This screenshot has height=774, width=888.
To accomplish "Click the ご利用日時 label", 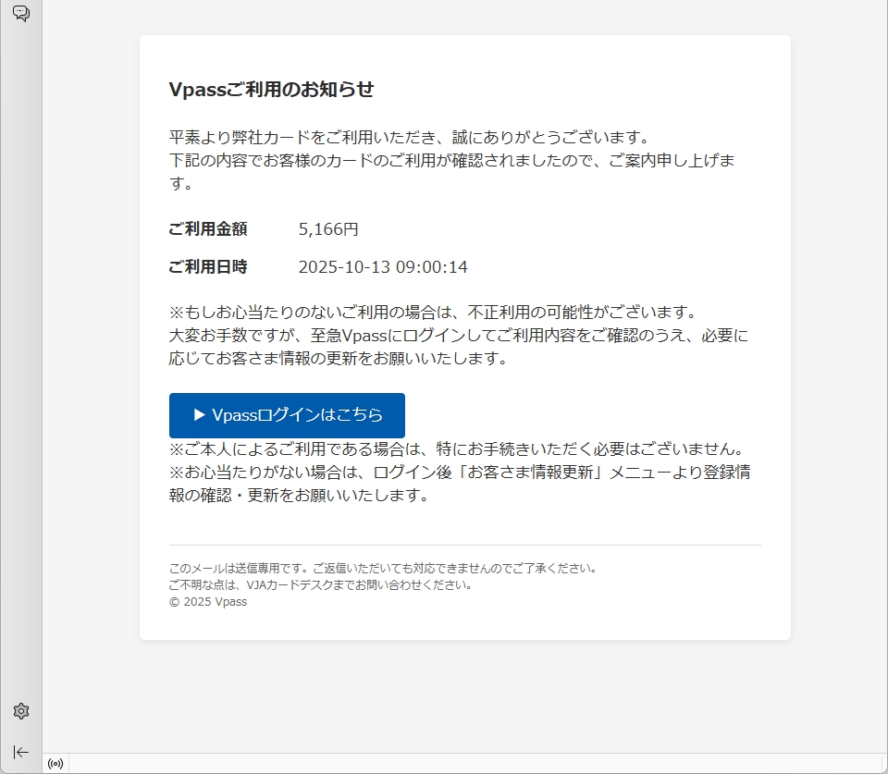I will [208, 267].
